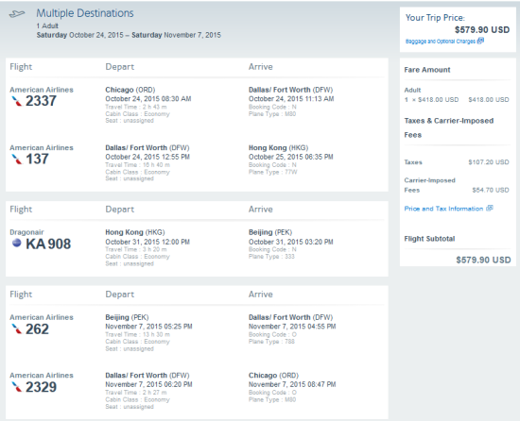Click the Dragonair logo for flight KA 908

point(17,244)
